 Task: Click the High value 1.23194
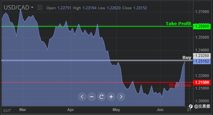89,8
